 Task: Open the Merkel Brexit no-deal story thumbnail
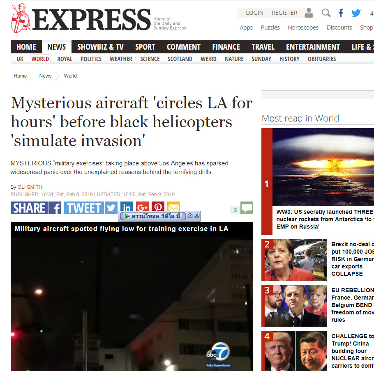[x=296, y=259]
